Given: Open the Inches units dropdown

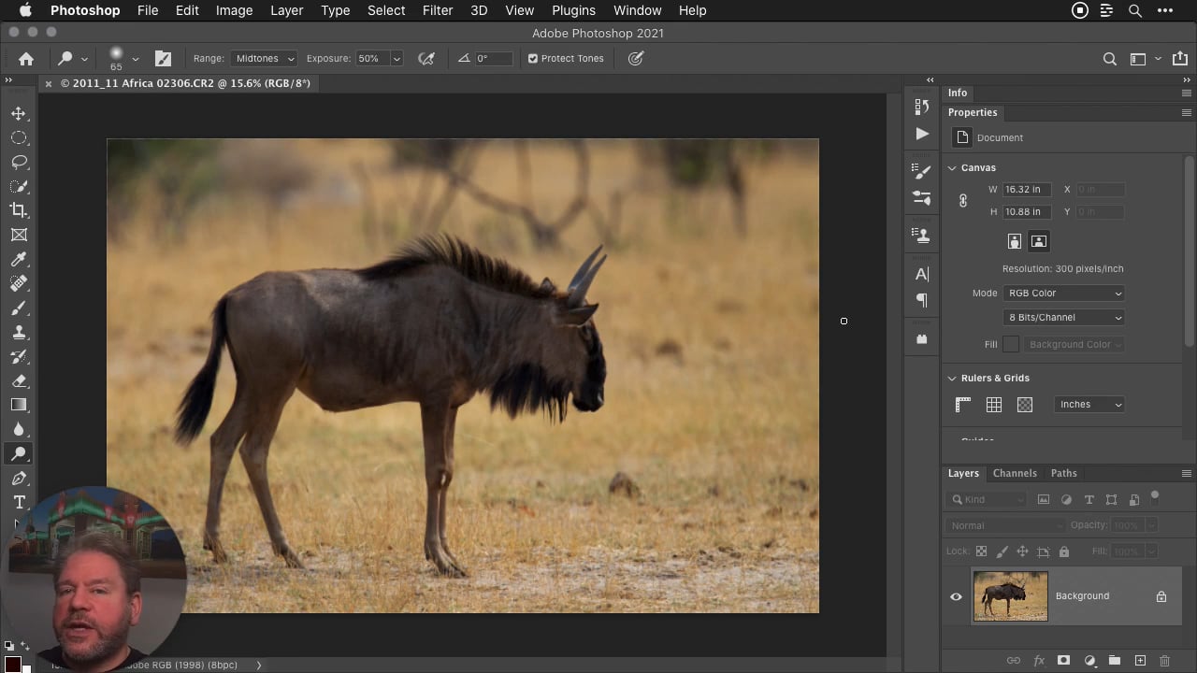Looking at the screenshot, I should click(1089, 405).
